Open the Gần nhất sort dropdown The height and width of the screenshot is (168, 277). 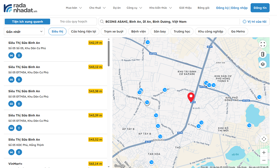(x=24, y=31)
